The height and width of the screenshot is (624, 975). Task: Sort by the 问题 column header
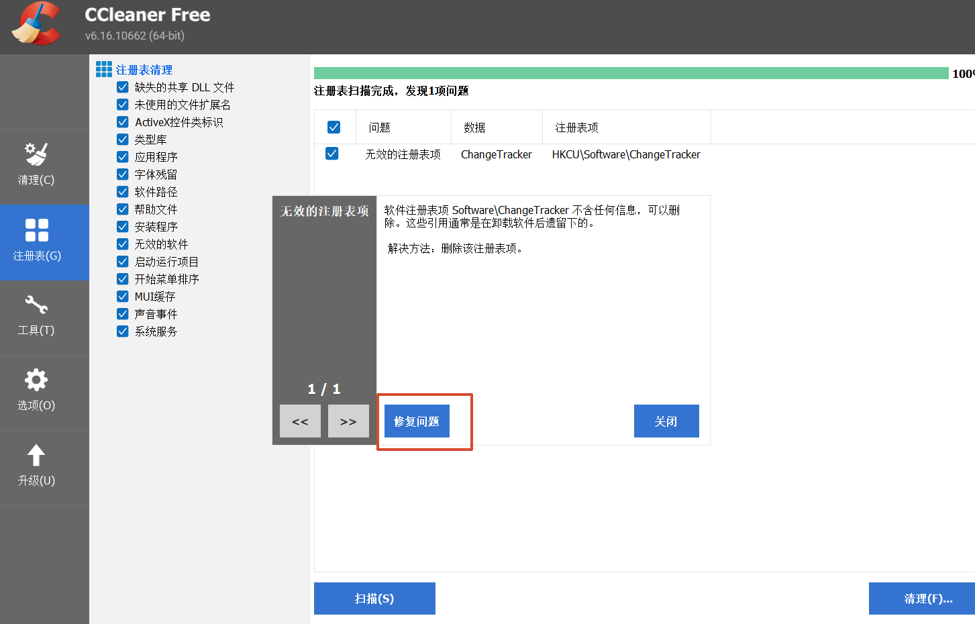404,127
